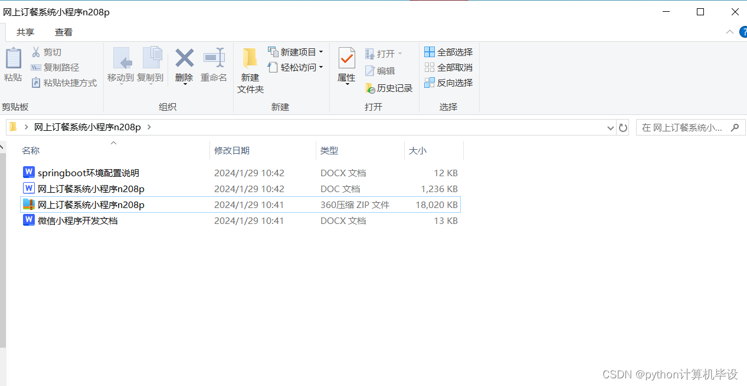The height and width of the screenshot is (386, 747).
Task: Create a New folder (新建文件夹)
Action: pos(250,71)
